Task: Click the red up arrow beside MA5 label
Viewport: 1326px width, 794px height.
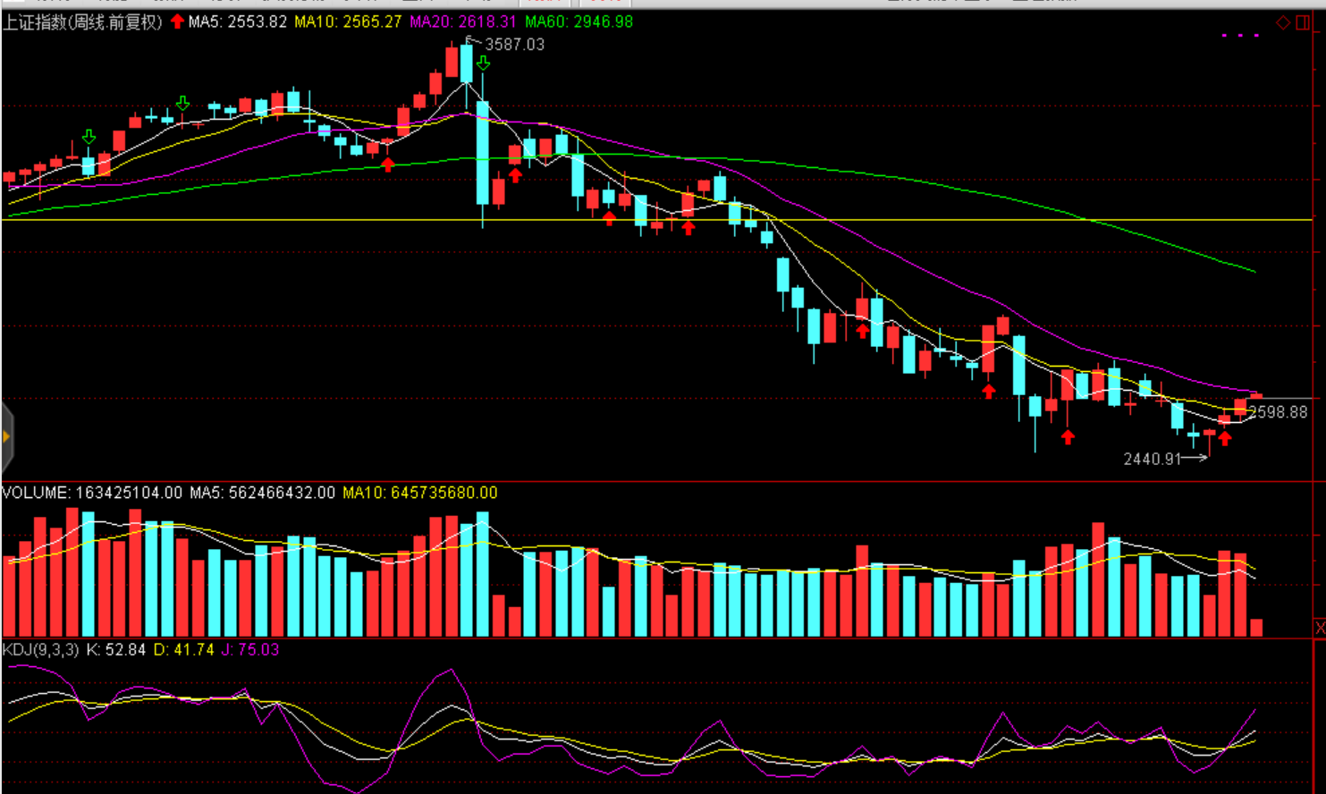Action: [x=177, y=21]
